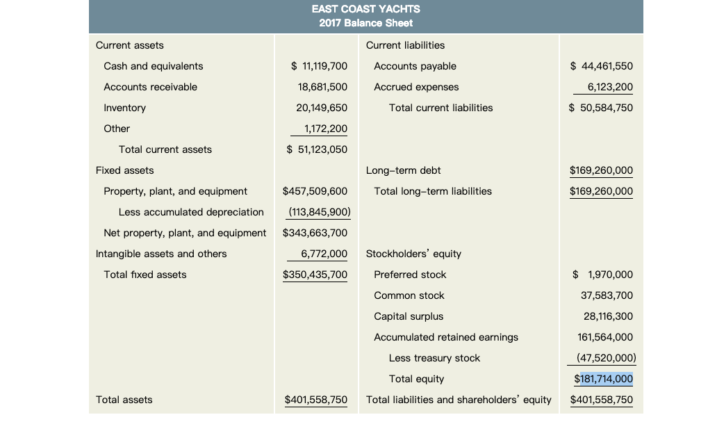Click the Intangible assets and others label

pos(161,254)
